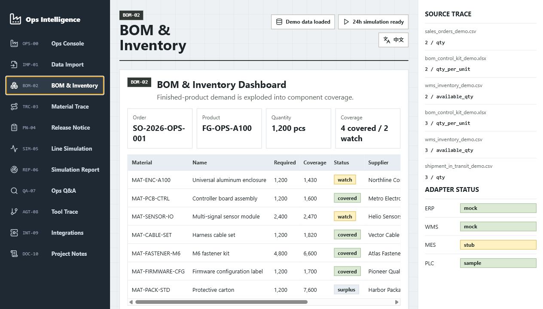Open Ops Console from the sidebar
This screenshot has width=543, height=309.
(x=55, y=43)
